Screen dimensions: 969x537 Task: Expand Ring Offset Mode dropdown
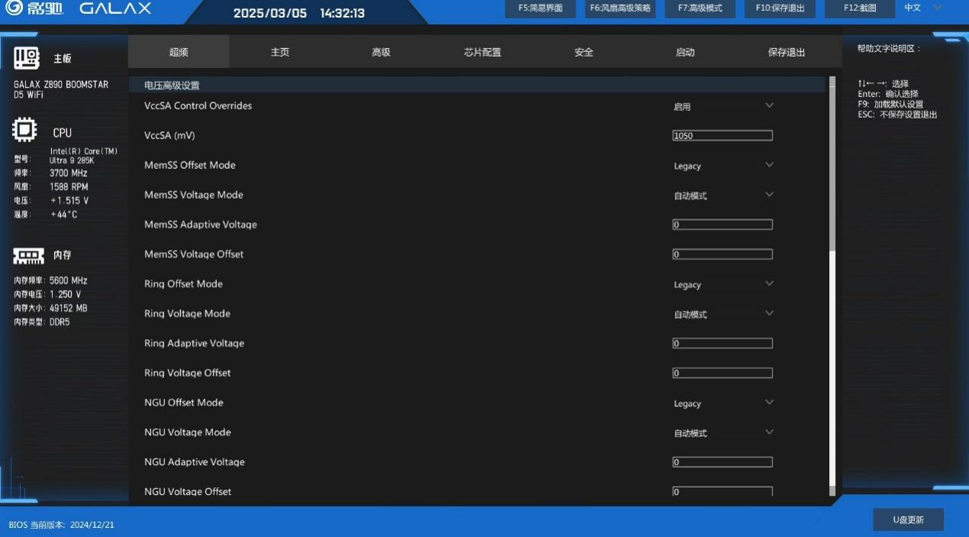point(723,284)
